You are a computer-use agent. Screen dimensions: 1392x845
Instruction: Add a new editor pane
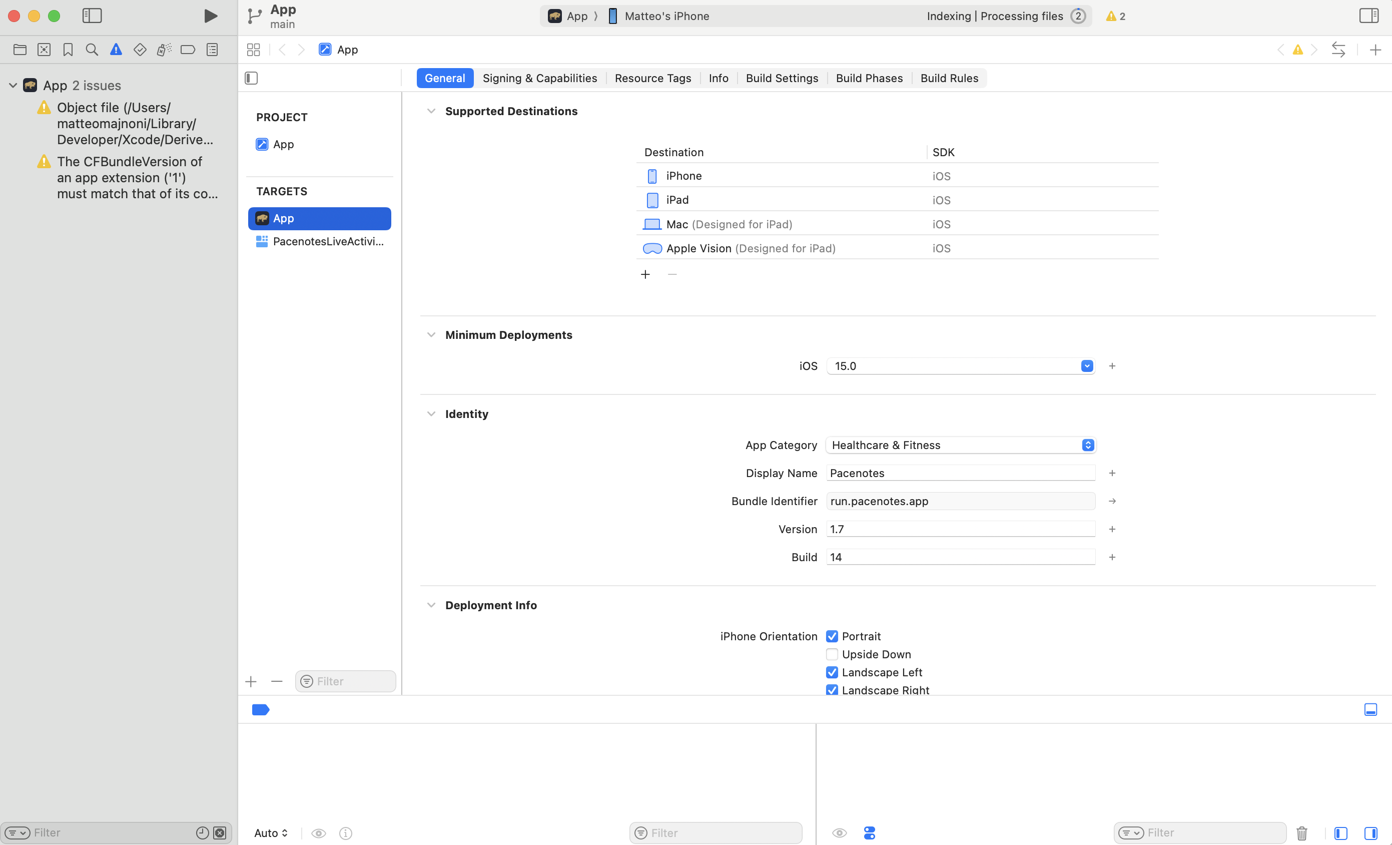[x=1375, y=50]
